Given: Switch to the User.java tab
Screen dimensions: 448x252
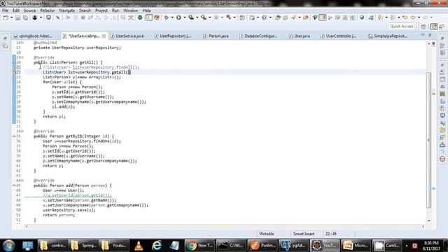Looking at the screenshot, I should [300, 36].
